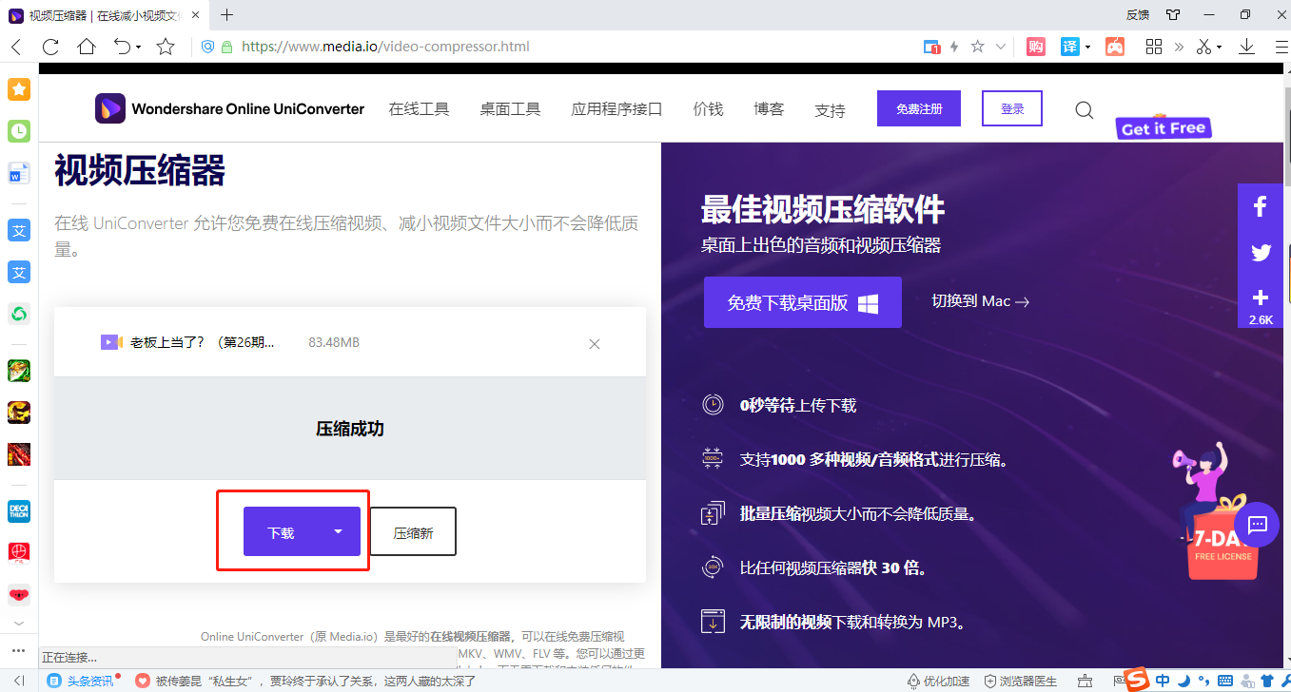Click the blue translate extension icon
Image resolution: width=1291 pixels, height=692 pixels.
point(1070,47)
